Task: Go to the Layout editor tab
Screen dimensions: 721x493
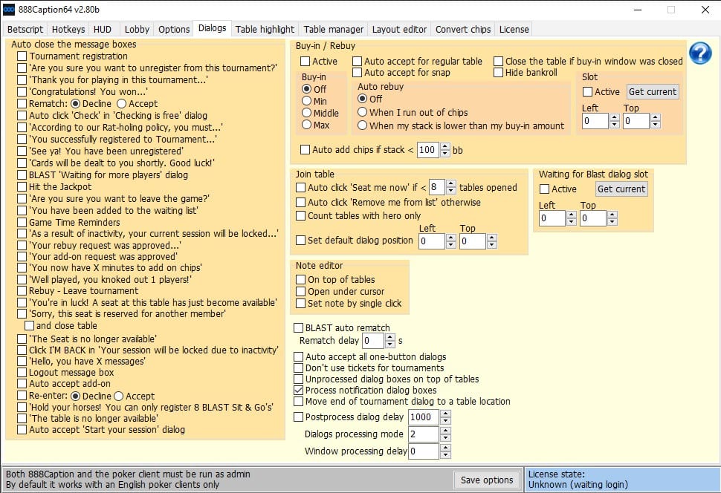Action: coord(400,30)
